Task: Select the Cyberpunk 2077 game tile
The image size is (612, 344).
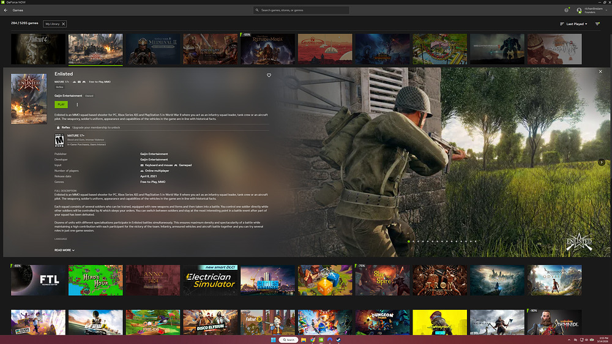Action: click(439, 323)
